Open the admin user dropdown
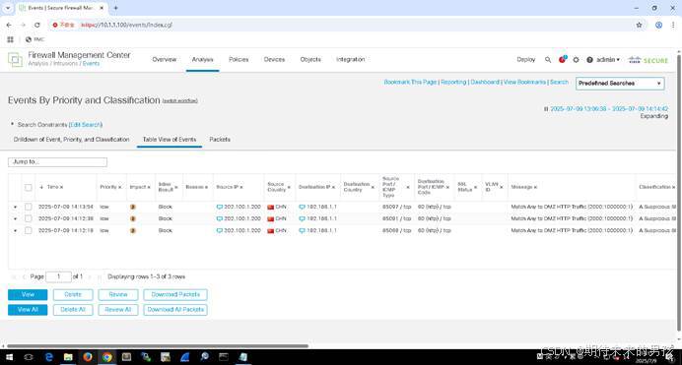The width and height of the screenshot is (682, 365). click(608, 60)
